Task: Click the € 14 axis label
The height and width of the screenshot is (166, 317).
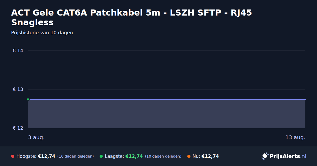Action: [18, 51]
